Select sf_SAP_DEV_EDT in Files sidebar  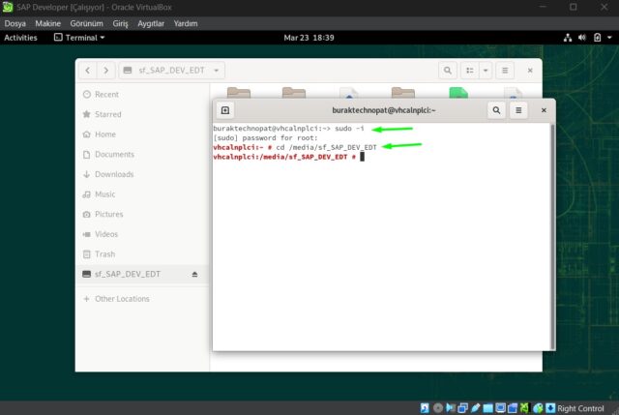(142, 274)
